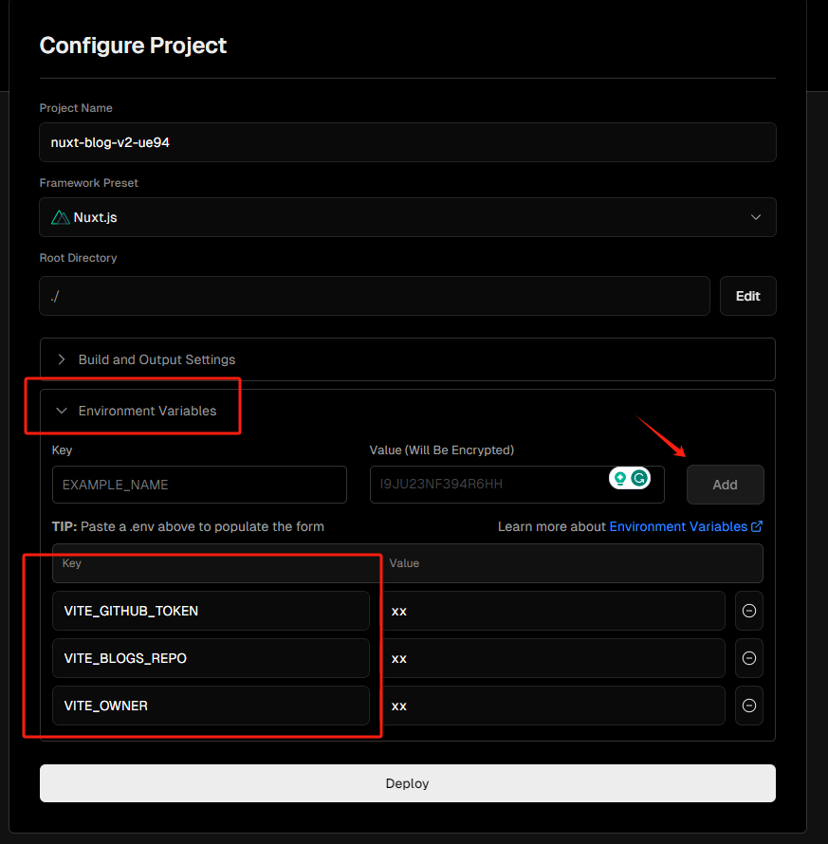Screen dimensions: 828x844
Task: Remove the VITE_GITHUB_TOKEN variable row
Action: (749, 611)
